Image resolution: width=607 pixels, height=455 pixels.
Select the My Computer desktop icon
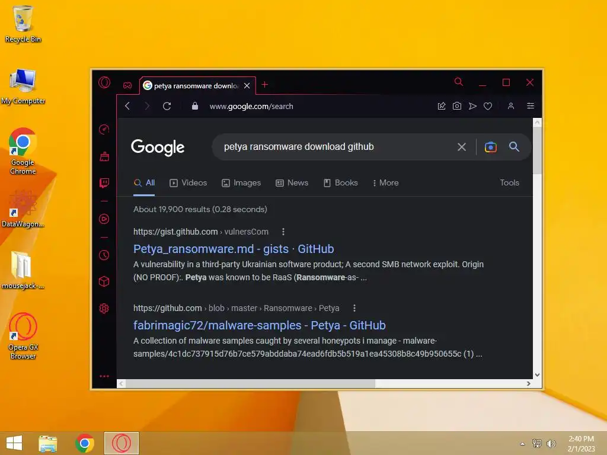click(x=23, y=86)
